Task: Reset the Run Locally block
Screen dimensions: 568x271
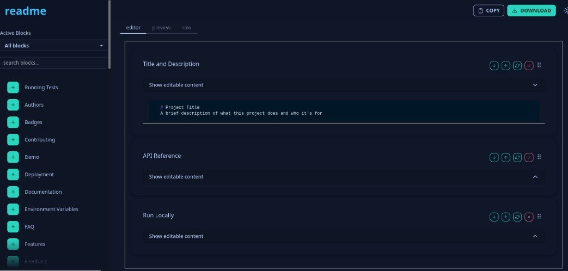Action: [x=517, y=217]
